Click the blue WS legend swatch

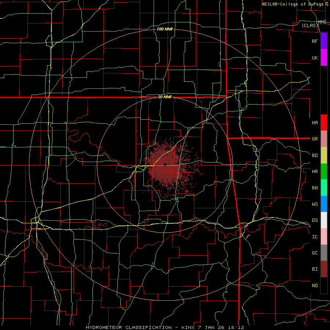point(324,204)
